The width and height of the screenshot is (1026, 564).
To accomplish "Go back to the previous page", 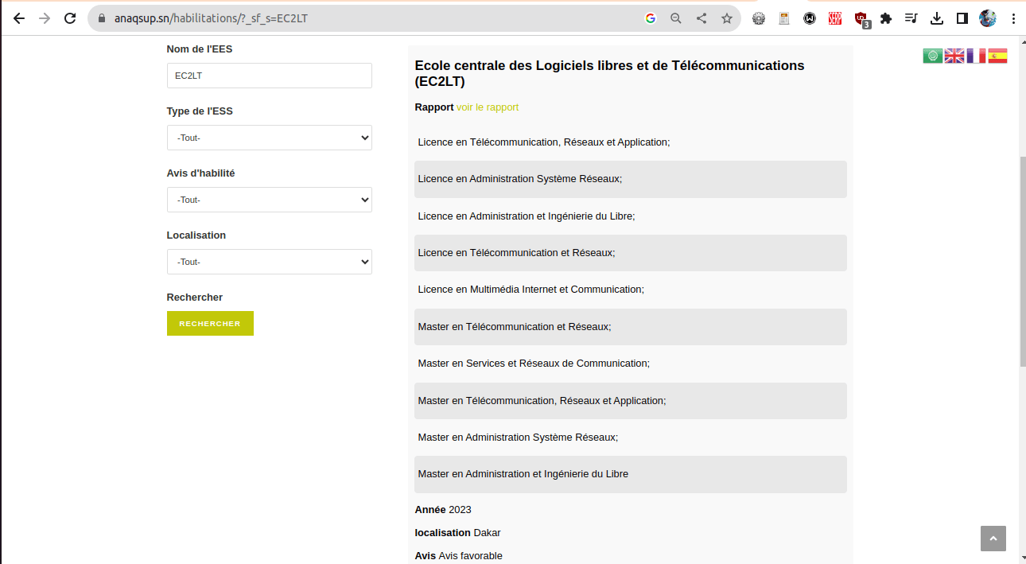I will point(19,18).
